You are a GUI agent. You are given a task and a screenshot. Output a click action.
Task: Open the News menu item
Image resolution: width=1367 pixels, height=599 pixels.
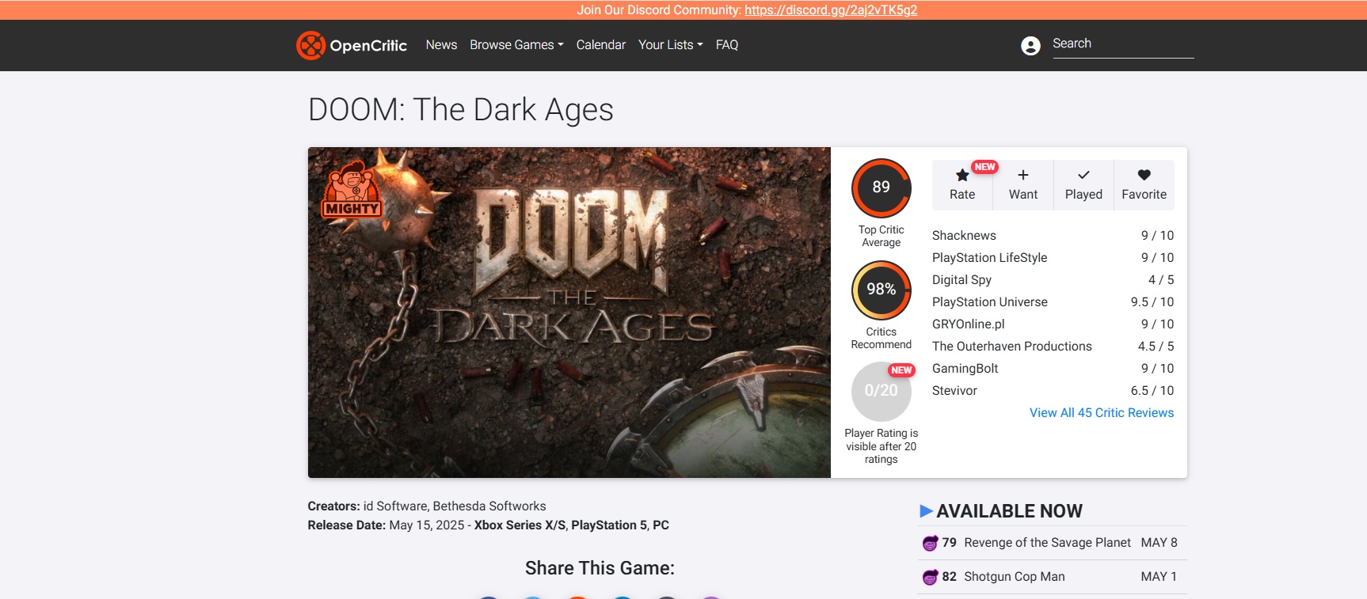441,45
